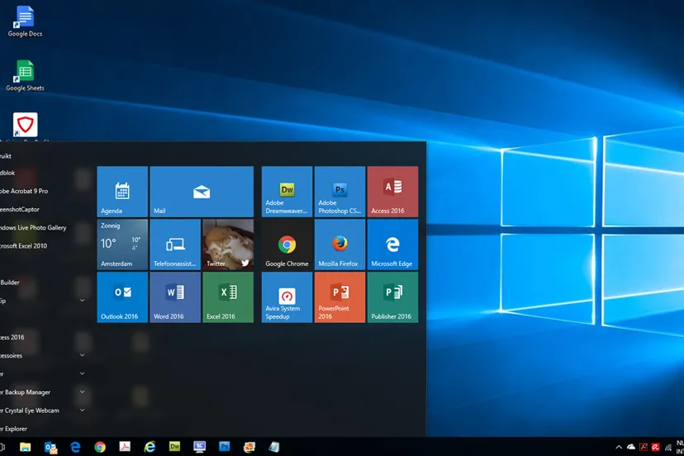684x456 pixels.
Task: Open the Publisher 2016 tile
Action: (392, 297)
